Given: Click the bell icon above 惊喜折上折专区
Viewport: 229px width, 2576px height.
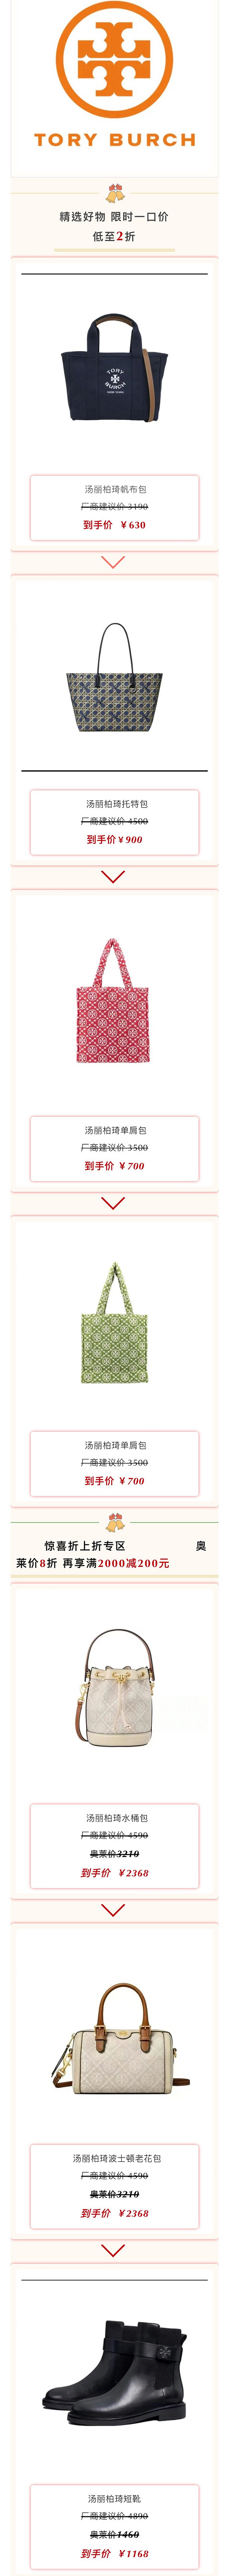Looking at the screenshot, I should pos(114,1523).
